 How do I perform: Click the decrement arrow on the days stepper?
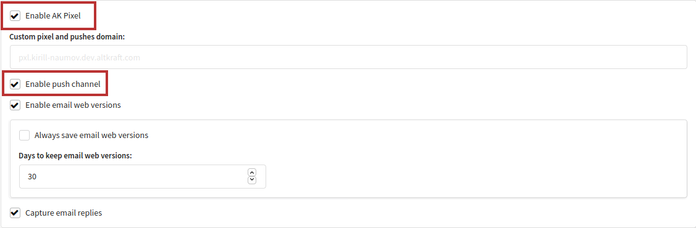tap(252, 180)
